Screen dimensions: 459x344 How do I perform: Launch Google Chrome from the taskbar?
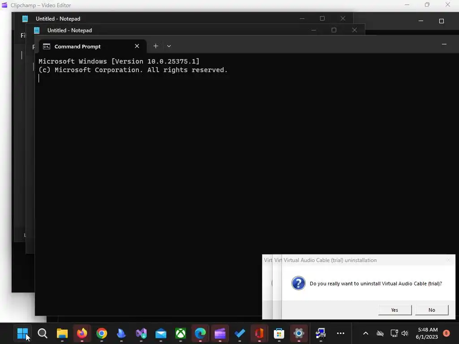coord(102,333)
